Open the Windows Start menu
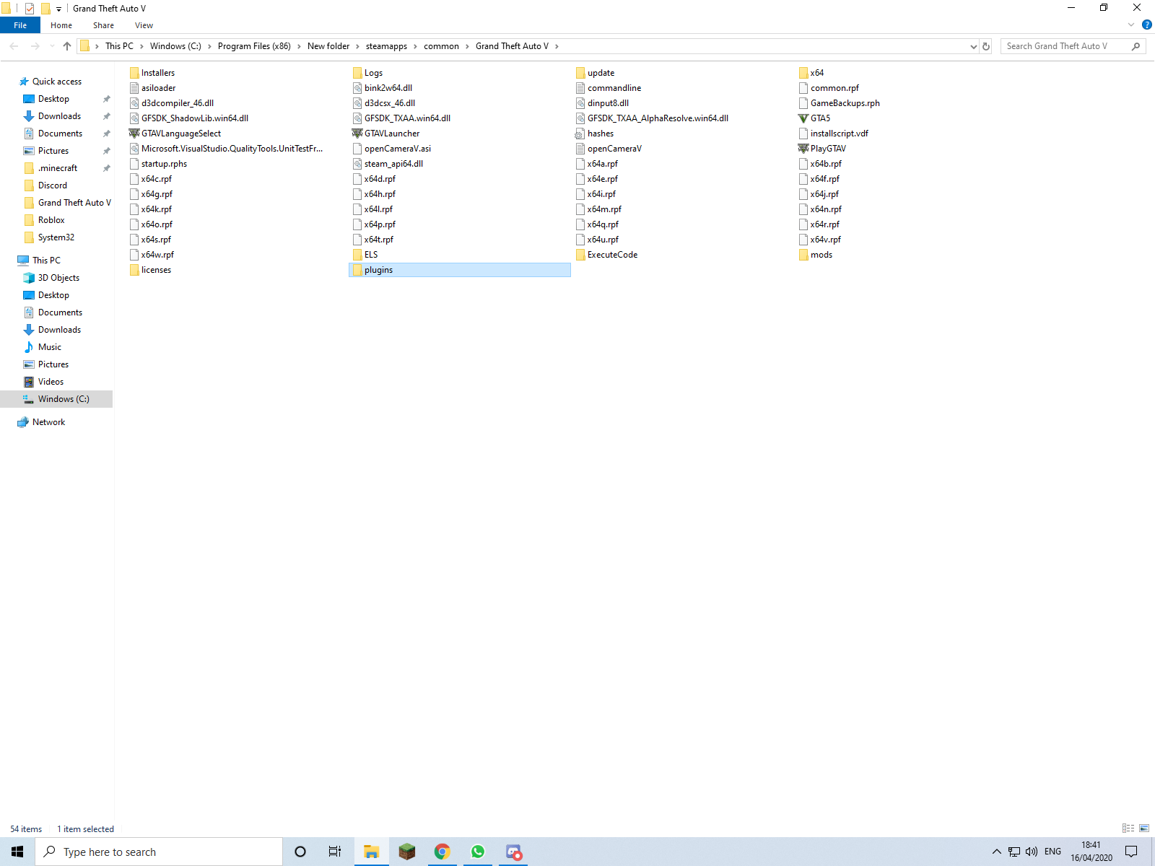Image resolution: width=1155 pixels, height=866 pixels. tap(17, 852)
